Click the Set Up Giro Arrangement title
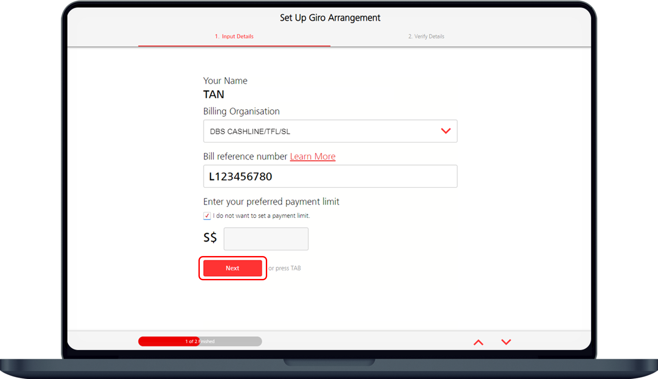This screenshot has width=658, height=379. 330,18
